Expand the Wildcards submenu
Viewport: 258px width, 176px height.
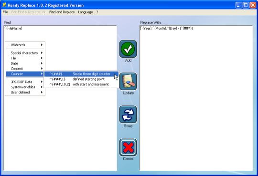(x=25, y=45)
